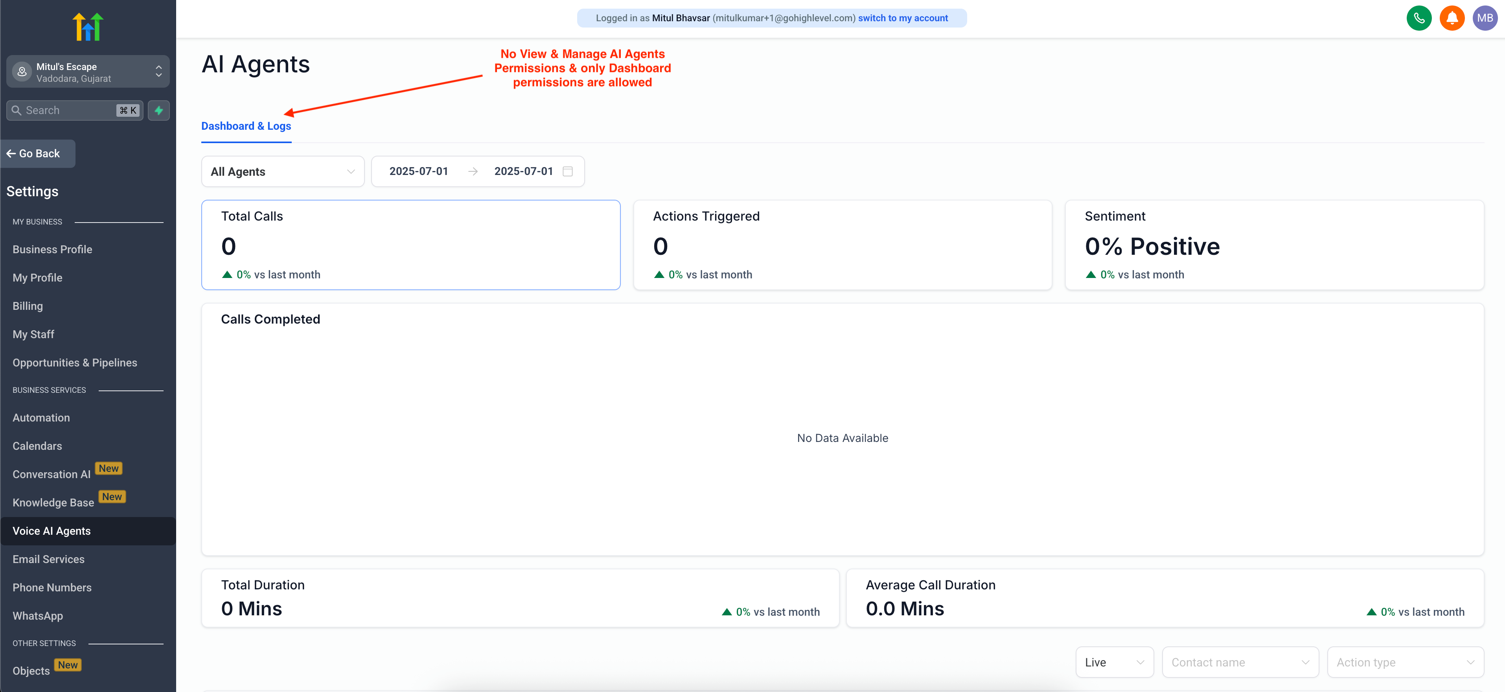
Task: Open Knowledge Base from the sidebar
Action: (53, 502)
